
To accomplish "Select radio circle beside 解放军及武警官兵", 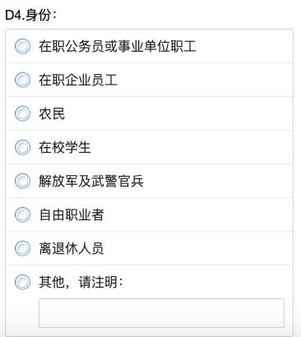I will pyautogui.click(x=22, y=181).
